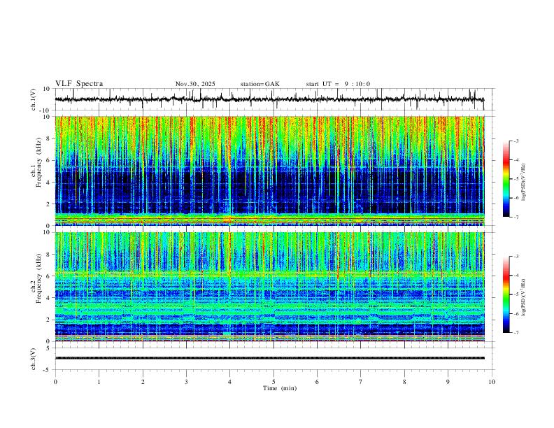Click the time axis tick label "4"
Screen dimensions: 554x428
click(x=230, y=382)
